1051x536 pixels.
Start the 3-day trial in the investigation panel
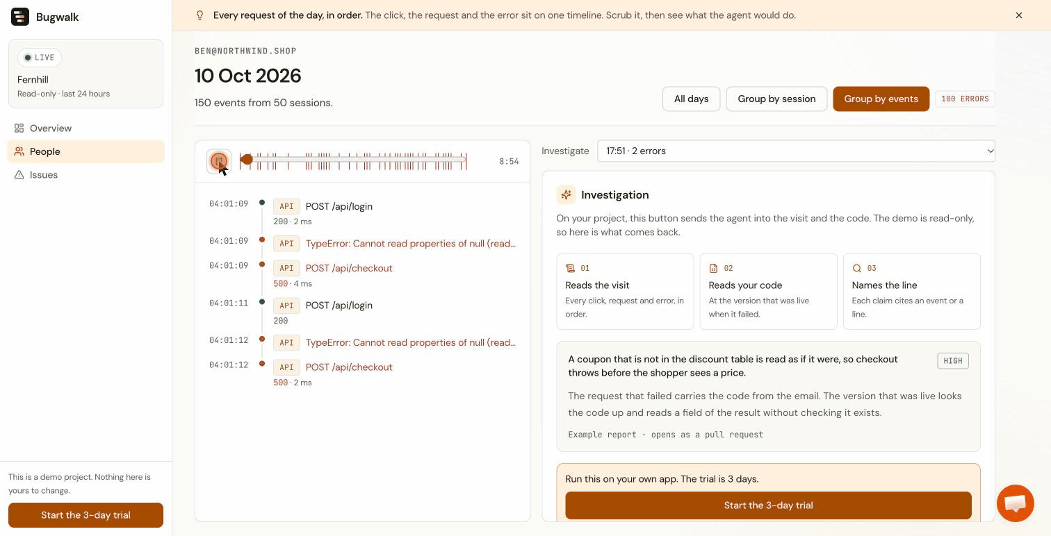coord(768,505)
